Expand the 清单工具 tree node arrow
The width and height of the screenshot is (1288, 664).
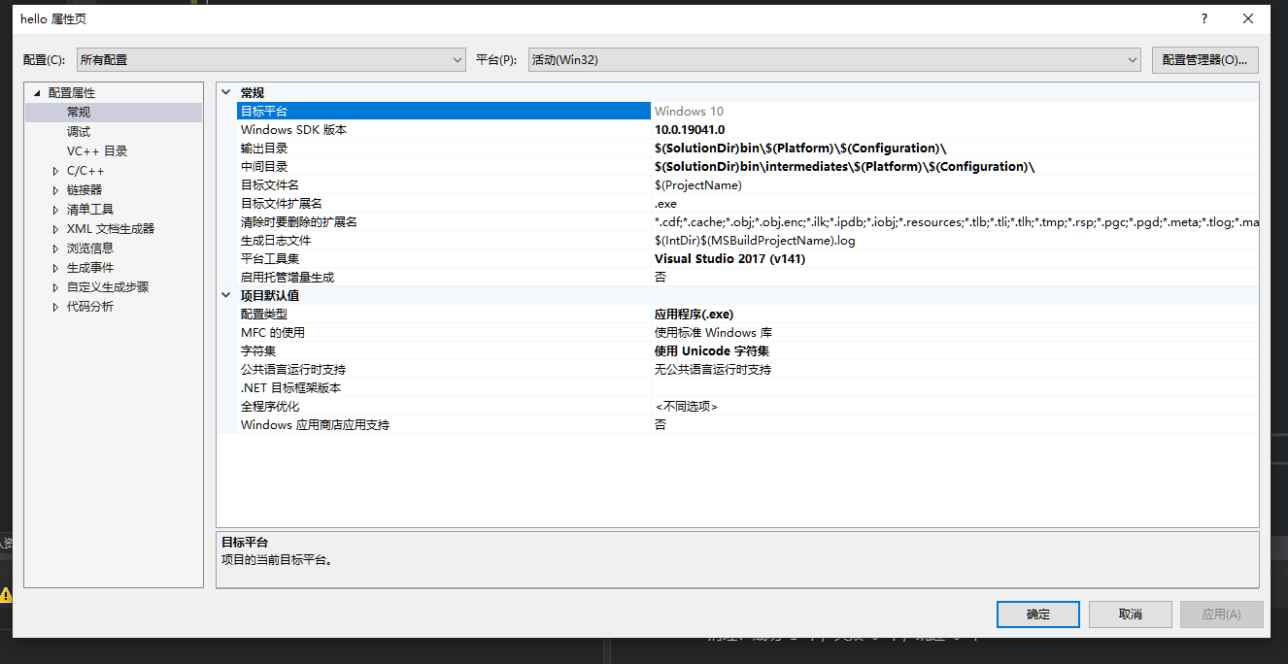coord(55,210)
